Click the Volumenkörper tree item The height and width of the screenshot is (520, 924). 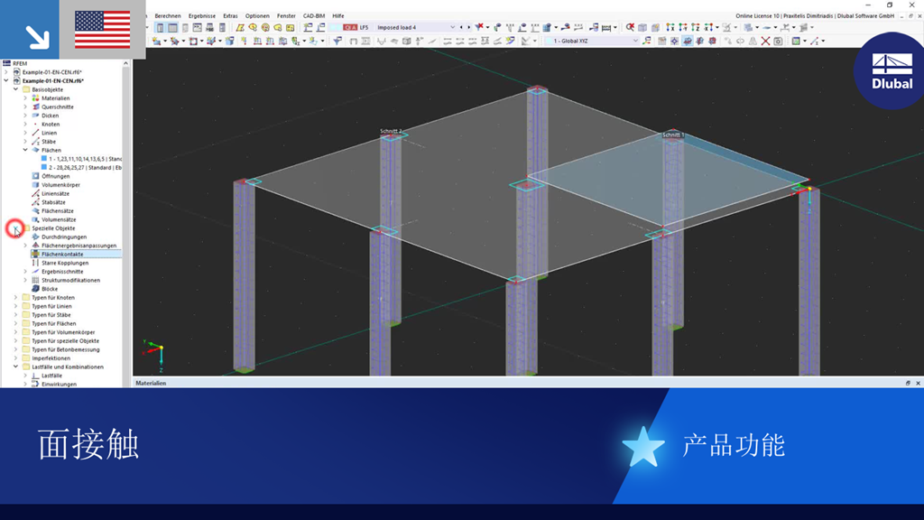click(60, 184)
